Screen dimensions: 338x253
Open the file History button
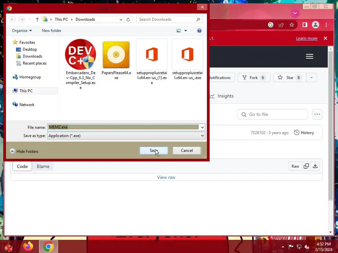pyautogui.click(x=304, y=132)
